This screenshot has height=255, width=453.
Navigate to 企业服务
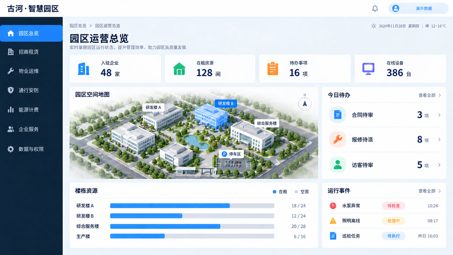pyautogui.click(x=31, y=129)
